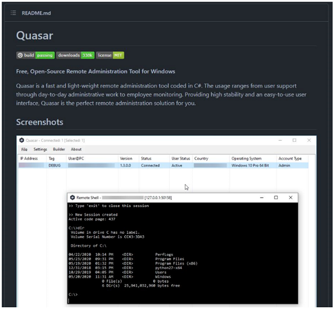Click the Connected status cell
Screen dimensions: 334x310
pyautogui.click(x=150, y=165)
